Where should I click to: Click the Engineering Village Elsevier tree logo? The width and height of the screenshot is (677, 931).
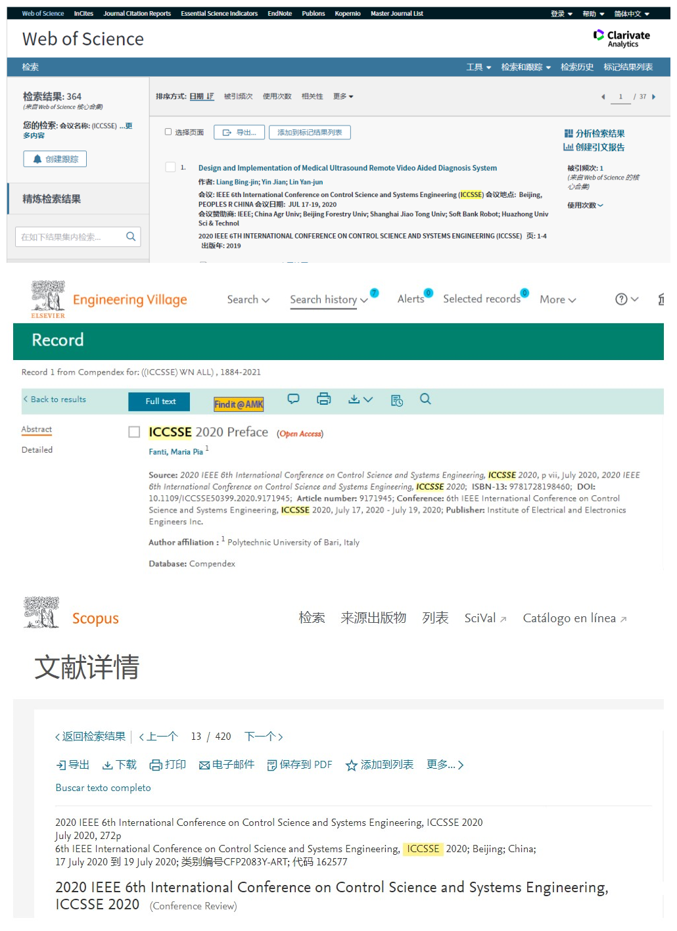[x=48, y=300]
